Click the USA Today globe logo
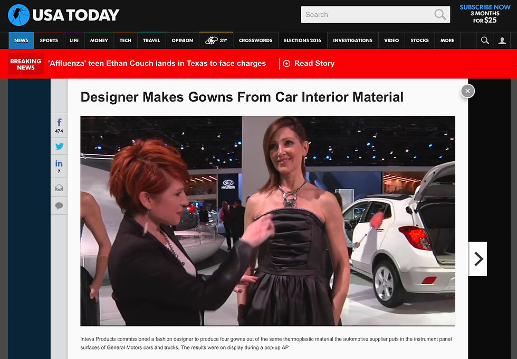This screenshot has width=517, height=359. (x=20, y=15)
